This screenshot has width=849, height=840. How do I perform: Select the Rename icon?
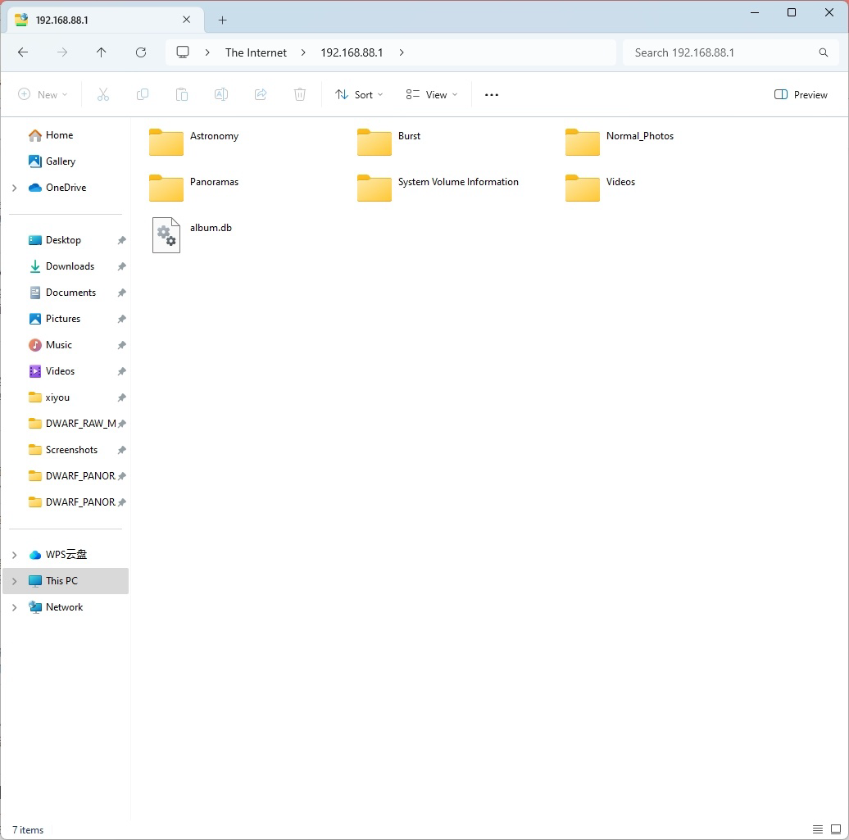coord(221,94)
